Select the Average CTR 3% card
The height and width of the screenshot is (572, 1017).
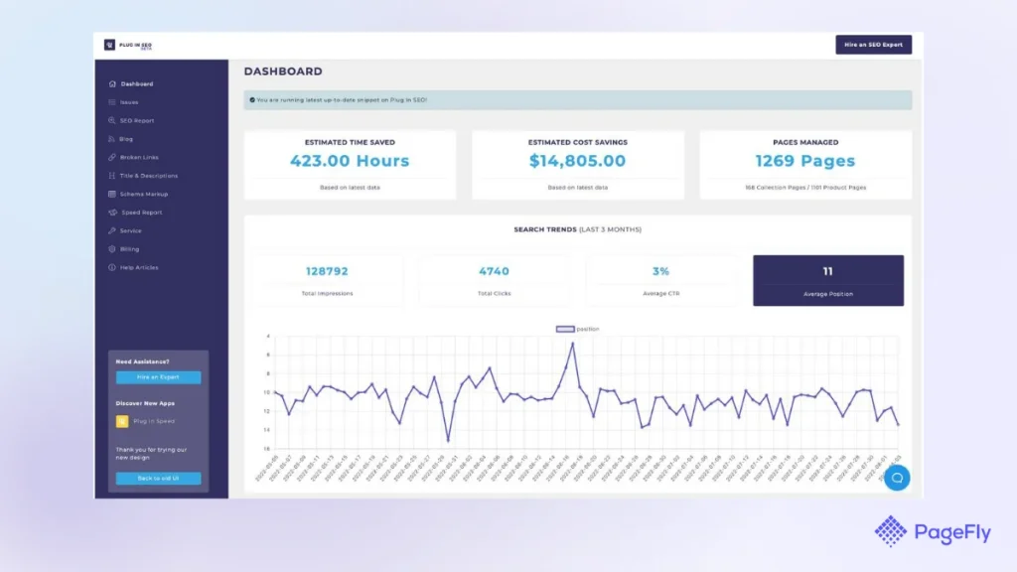tap(660, 280)
